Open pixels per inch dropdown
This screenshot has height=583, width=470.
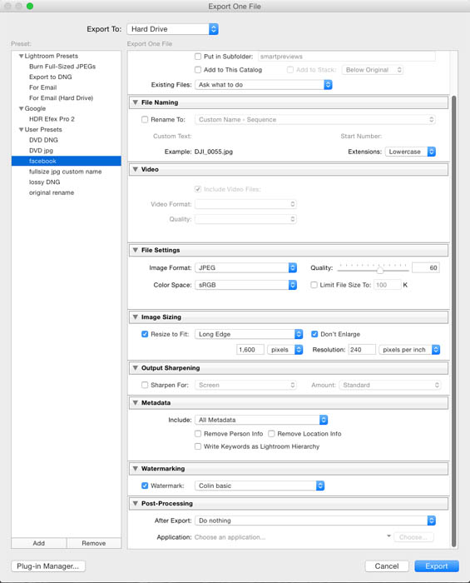[409, 350]
